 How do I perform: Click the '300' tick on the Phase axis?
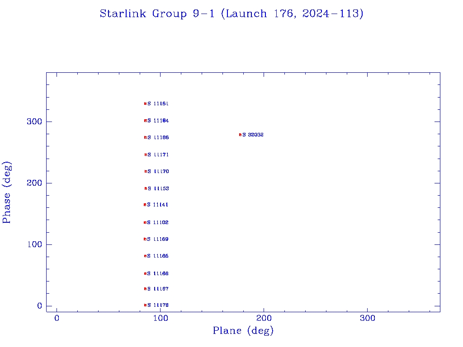tap(34, 122)
